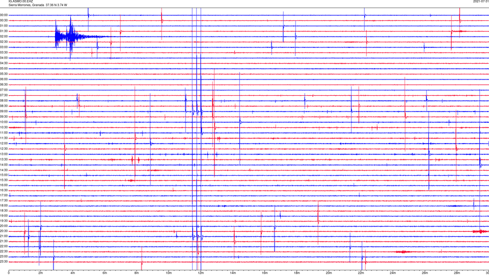This screenshot has width=489, height=275.
Task: Select the 03:30 row label
Action: tap(4, 52)
